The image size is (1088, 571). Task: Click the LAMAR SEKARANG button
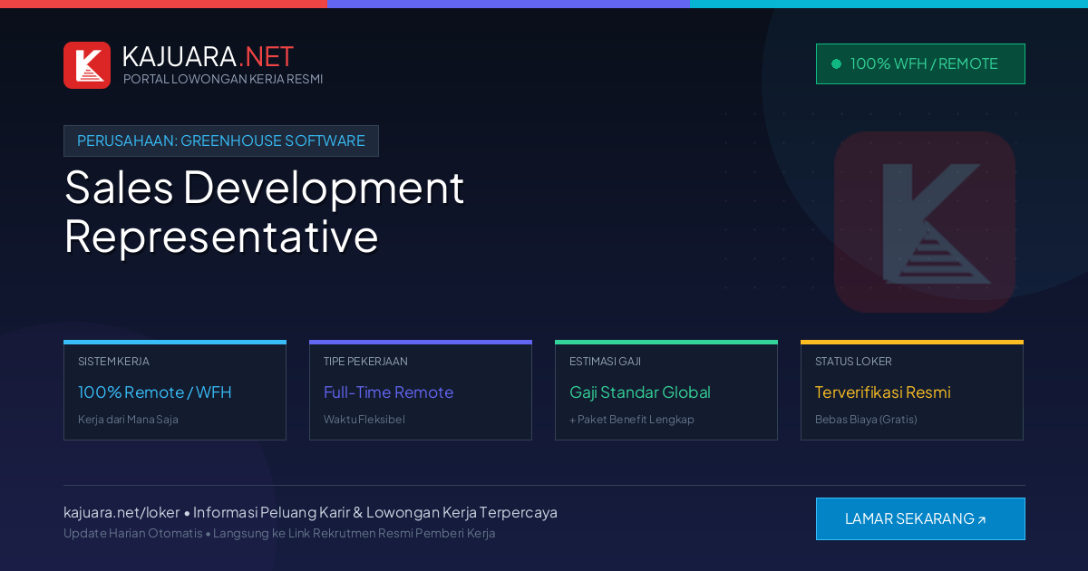point(920,518)
